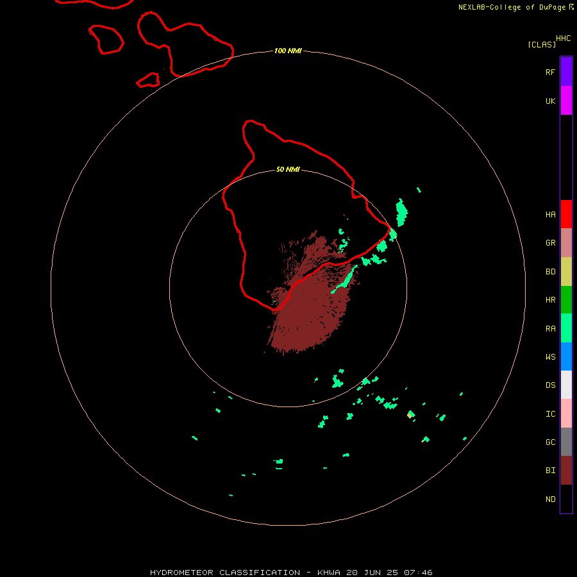Click the WS blue legend swatch
This screenshot has width=577, height=577.
(566, 356)
